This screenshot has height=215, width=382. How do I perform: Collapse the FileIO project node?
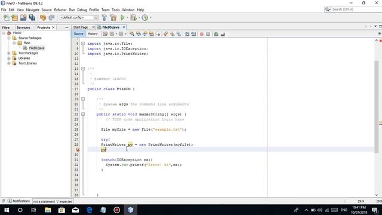[x=4, y=33]
